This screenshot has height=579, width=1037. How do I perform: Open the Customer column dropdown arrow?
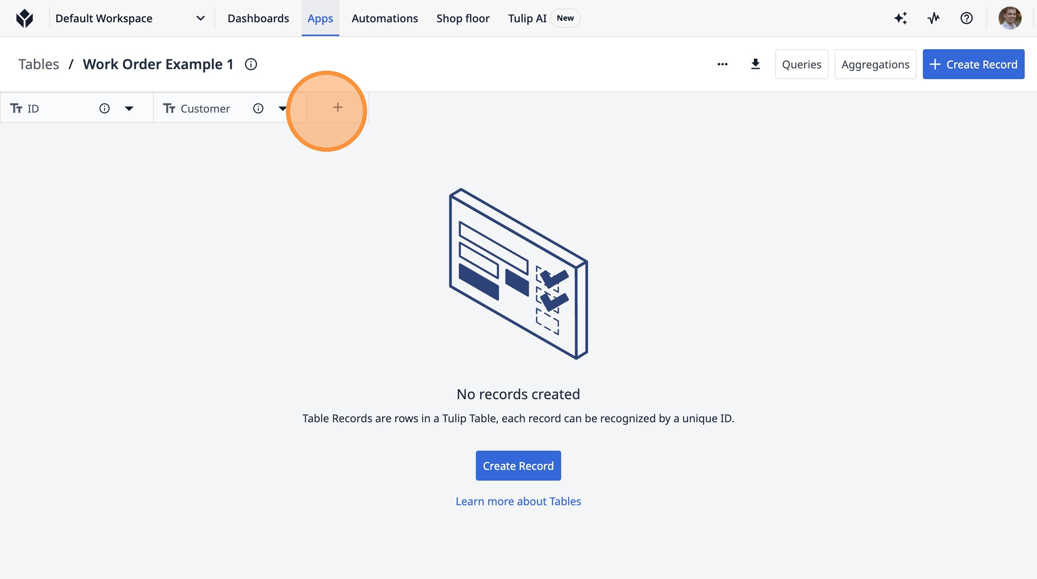point(282,109)
